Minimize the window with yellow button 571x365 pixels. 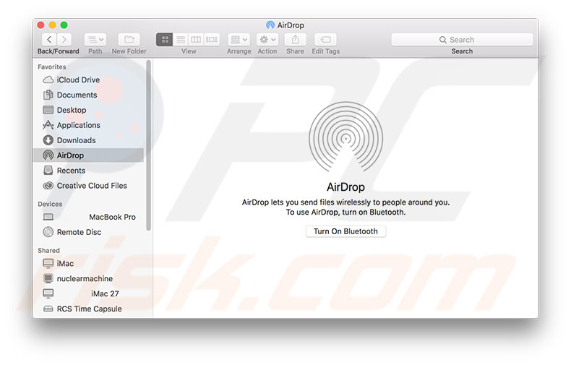[53, 25]
